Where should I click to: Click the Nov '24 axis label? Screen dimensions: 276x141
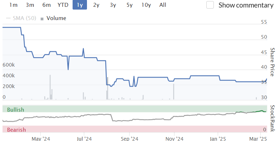(174, 139)
